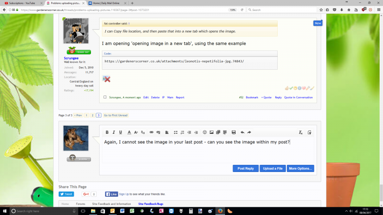Viewport: 383px width, 215px height.
Task: Click the Upload a File button
Action: [273, 169]
